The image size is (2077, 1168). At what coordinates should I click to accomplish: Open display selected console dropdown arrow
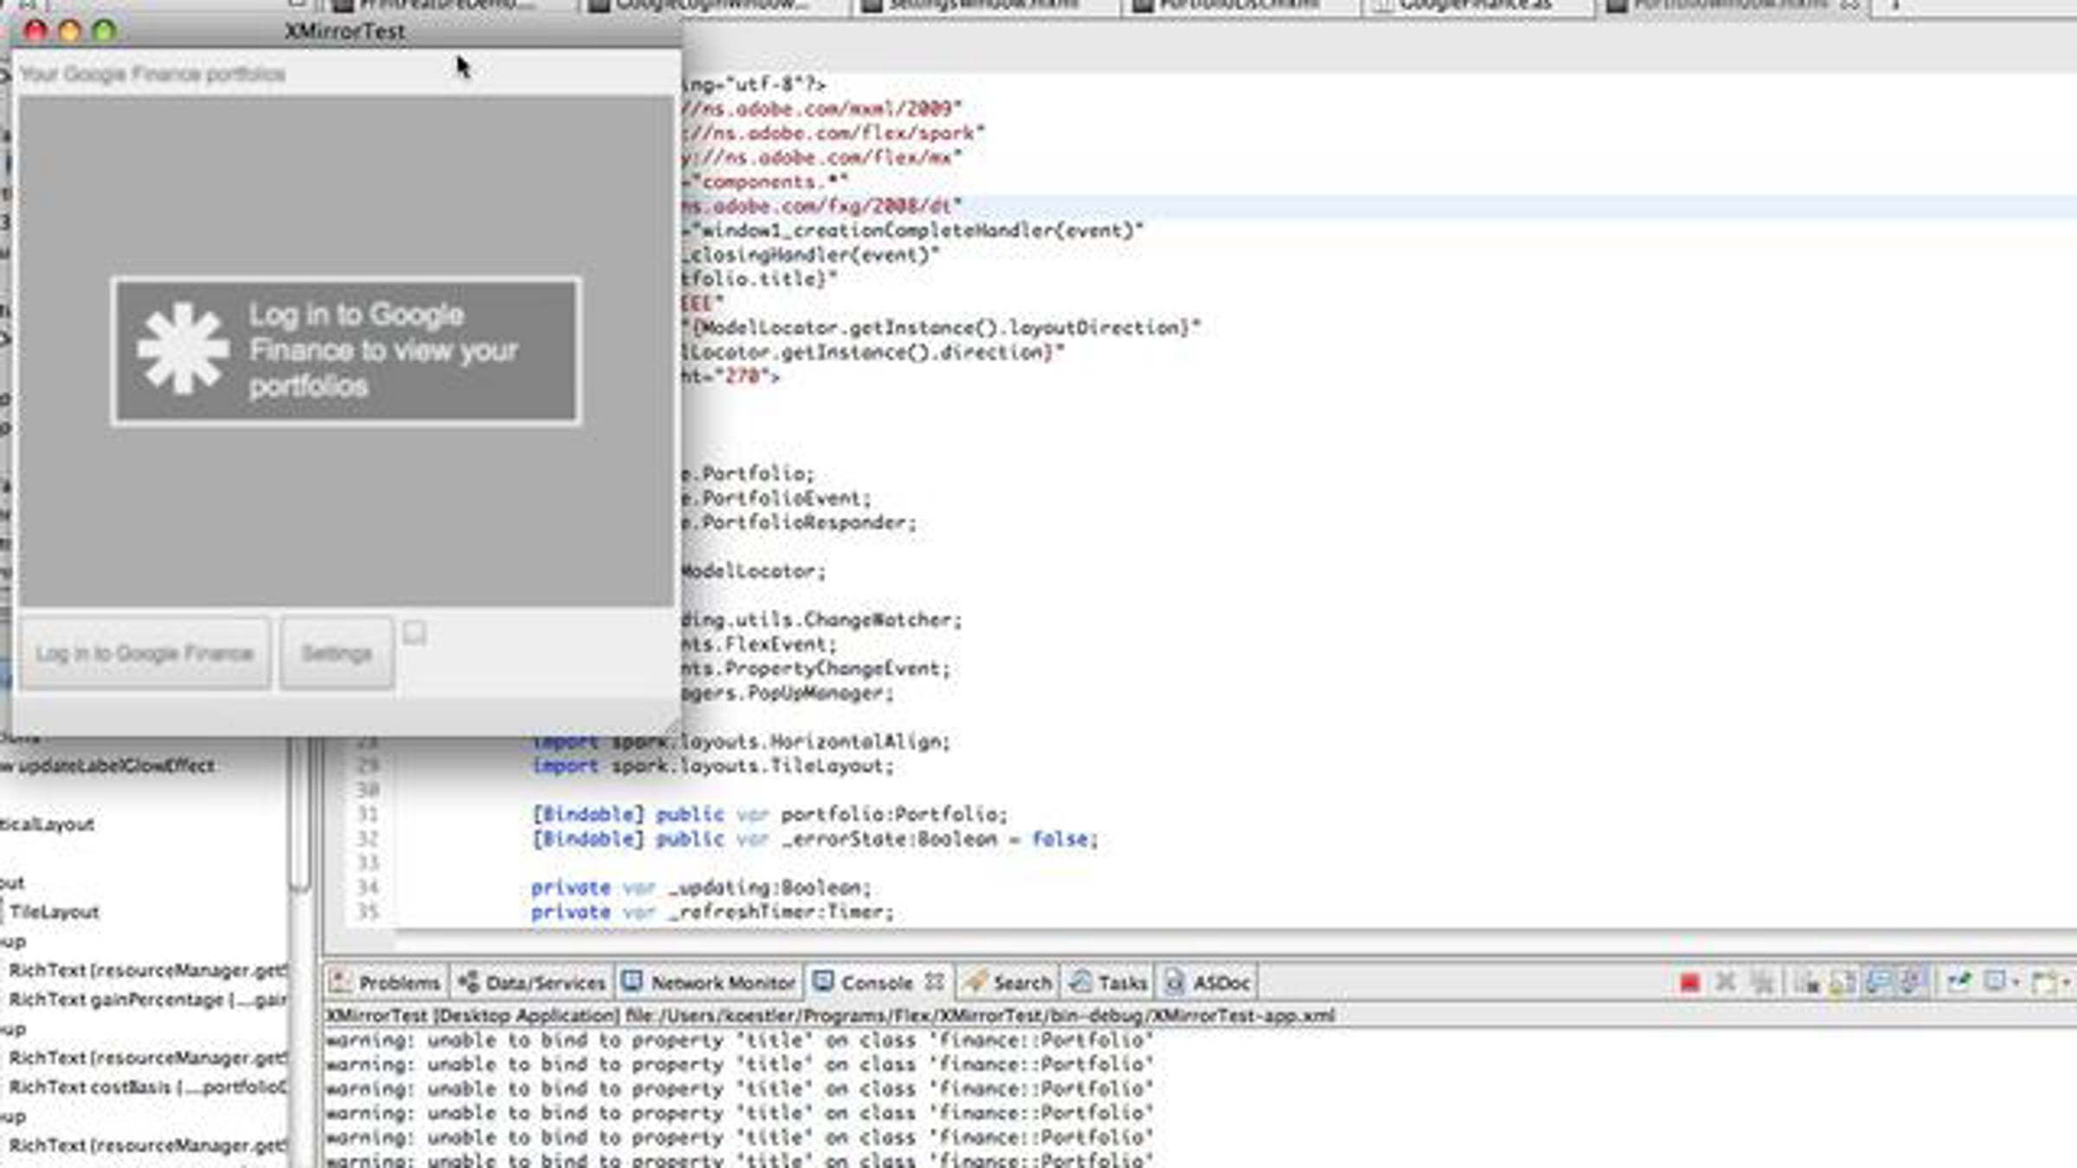click(x=2016, y=984)
